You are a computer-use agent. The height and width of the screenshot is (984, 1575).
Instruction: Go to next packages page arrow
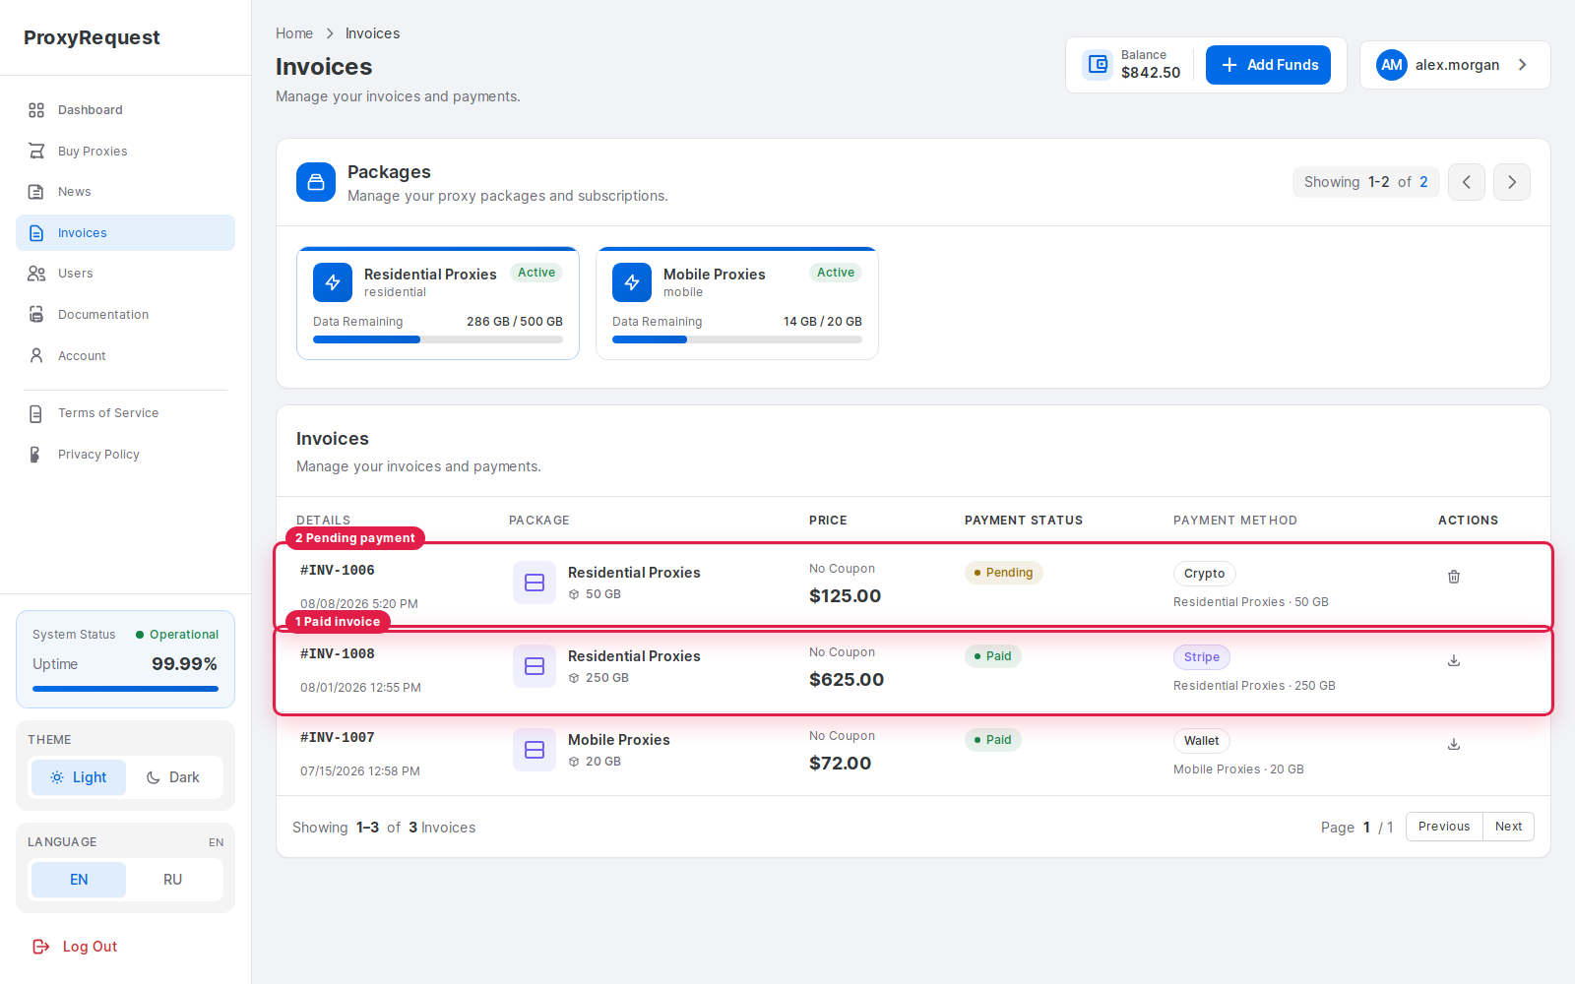point(1512,182)
